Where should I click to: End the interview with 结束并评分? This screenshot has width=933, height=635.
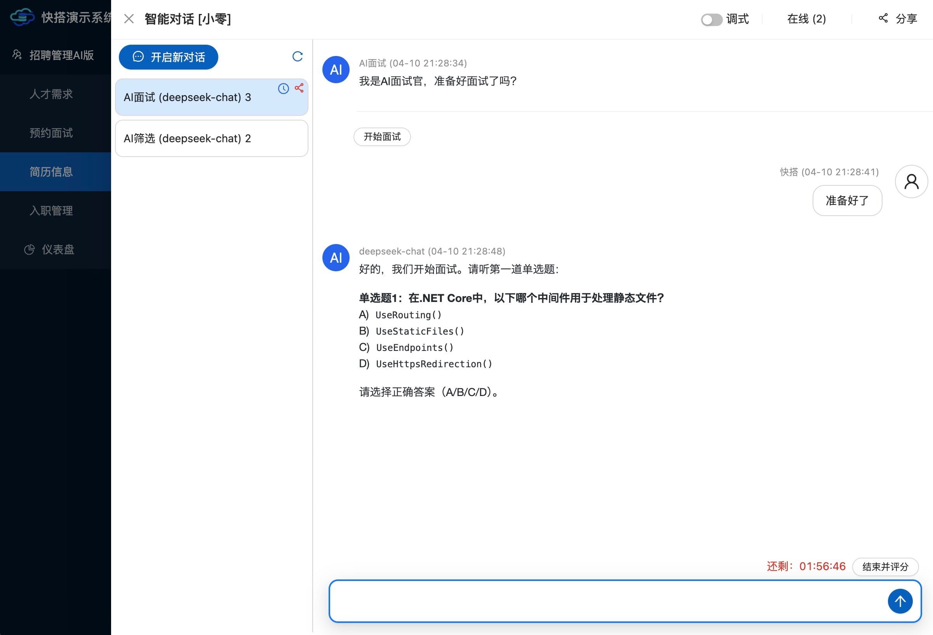click(885, 567)
